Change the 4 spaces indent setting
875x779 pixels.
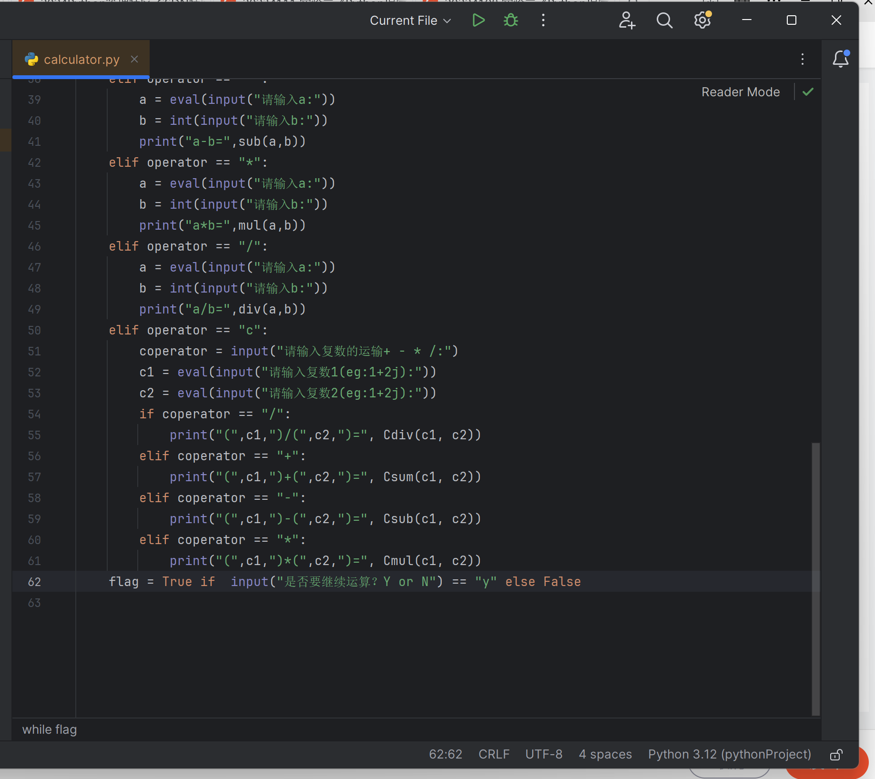(x=605, y=754)
